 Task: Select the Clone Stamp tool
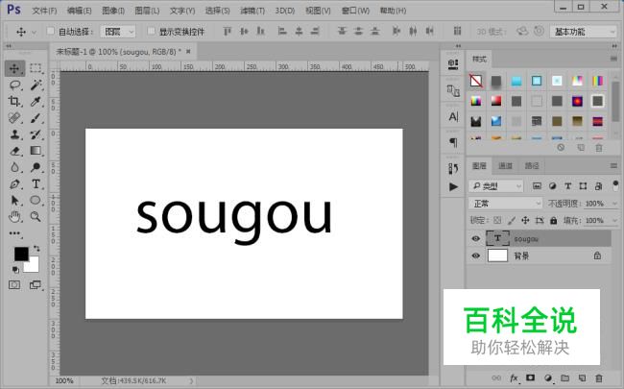click(x=14, y=134)
